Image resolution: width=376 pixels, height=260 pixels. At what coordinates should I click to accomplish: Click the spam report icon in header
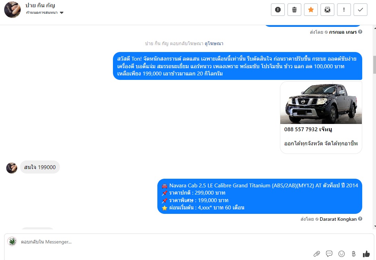point(278,10)
